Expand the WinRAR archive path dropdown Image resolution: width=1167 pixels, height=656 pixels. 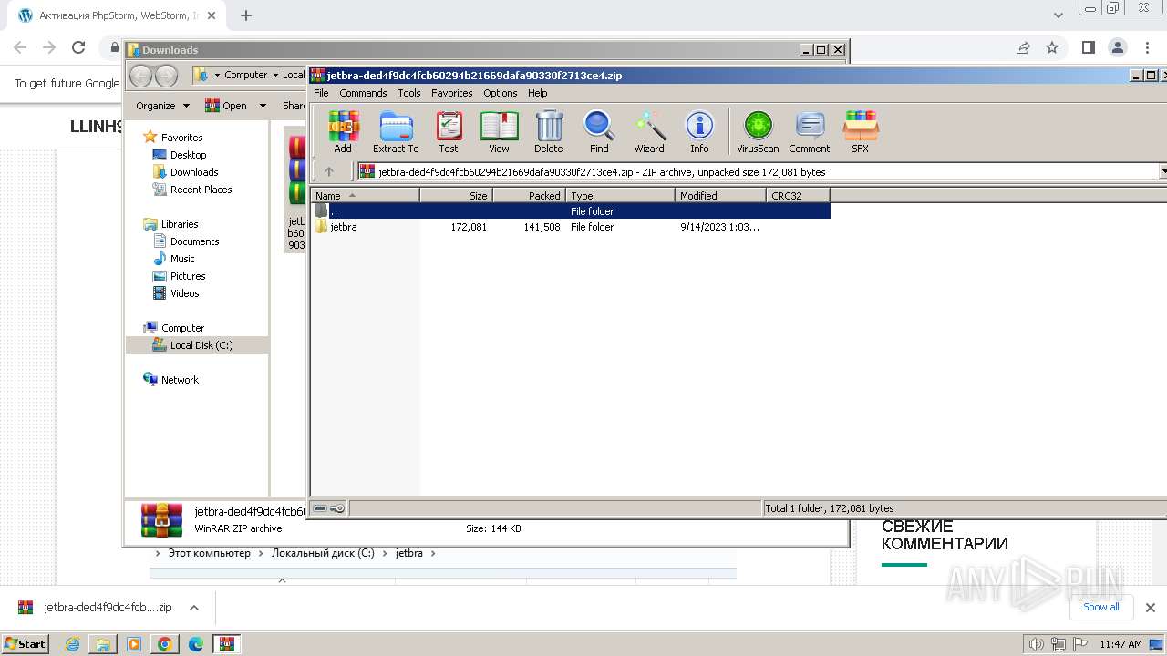[x=1163, y=171]
